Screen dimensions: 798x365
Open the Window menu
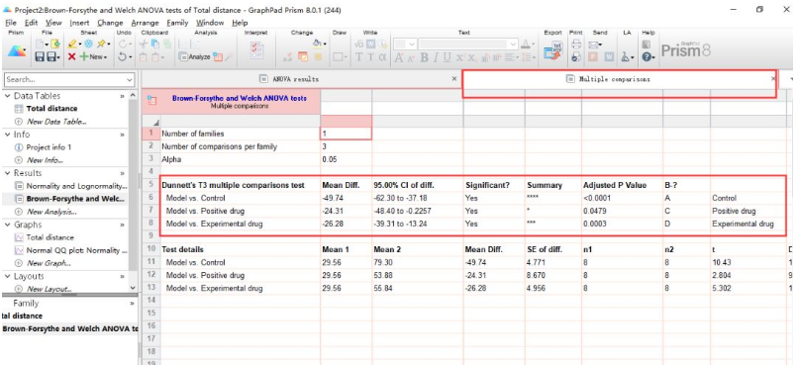[210, 23]
